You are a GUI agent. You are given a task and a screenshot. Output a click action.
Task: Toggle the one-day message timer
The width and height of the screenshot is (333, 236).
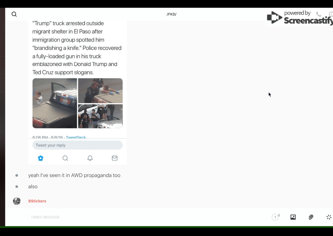click(275, 217)
